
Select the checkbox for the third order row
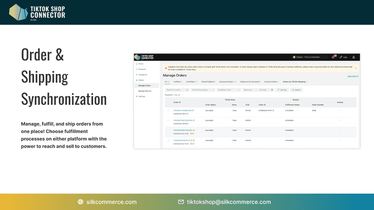pos(168,130)
